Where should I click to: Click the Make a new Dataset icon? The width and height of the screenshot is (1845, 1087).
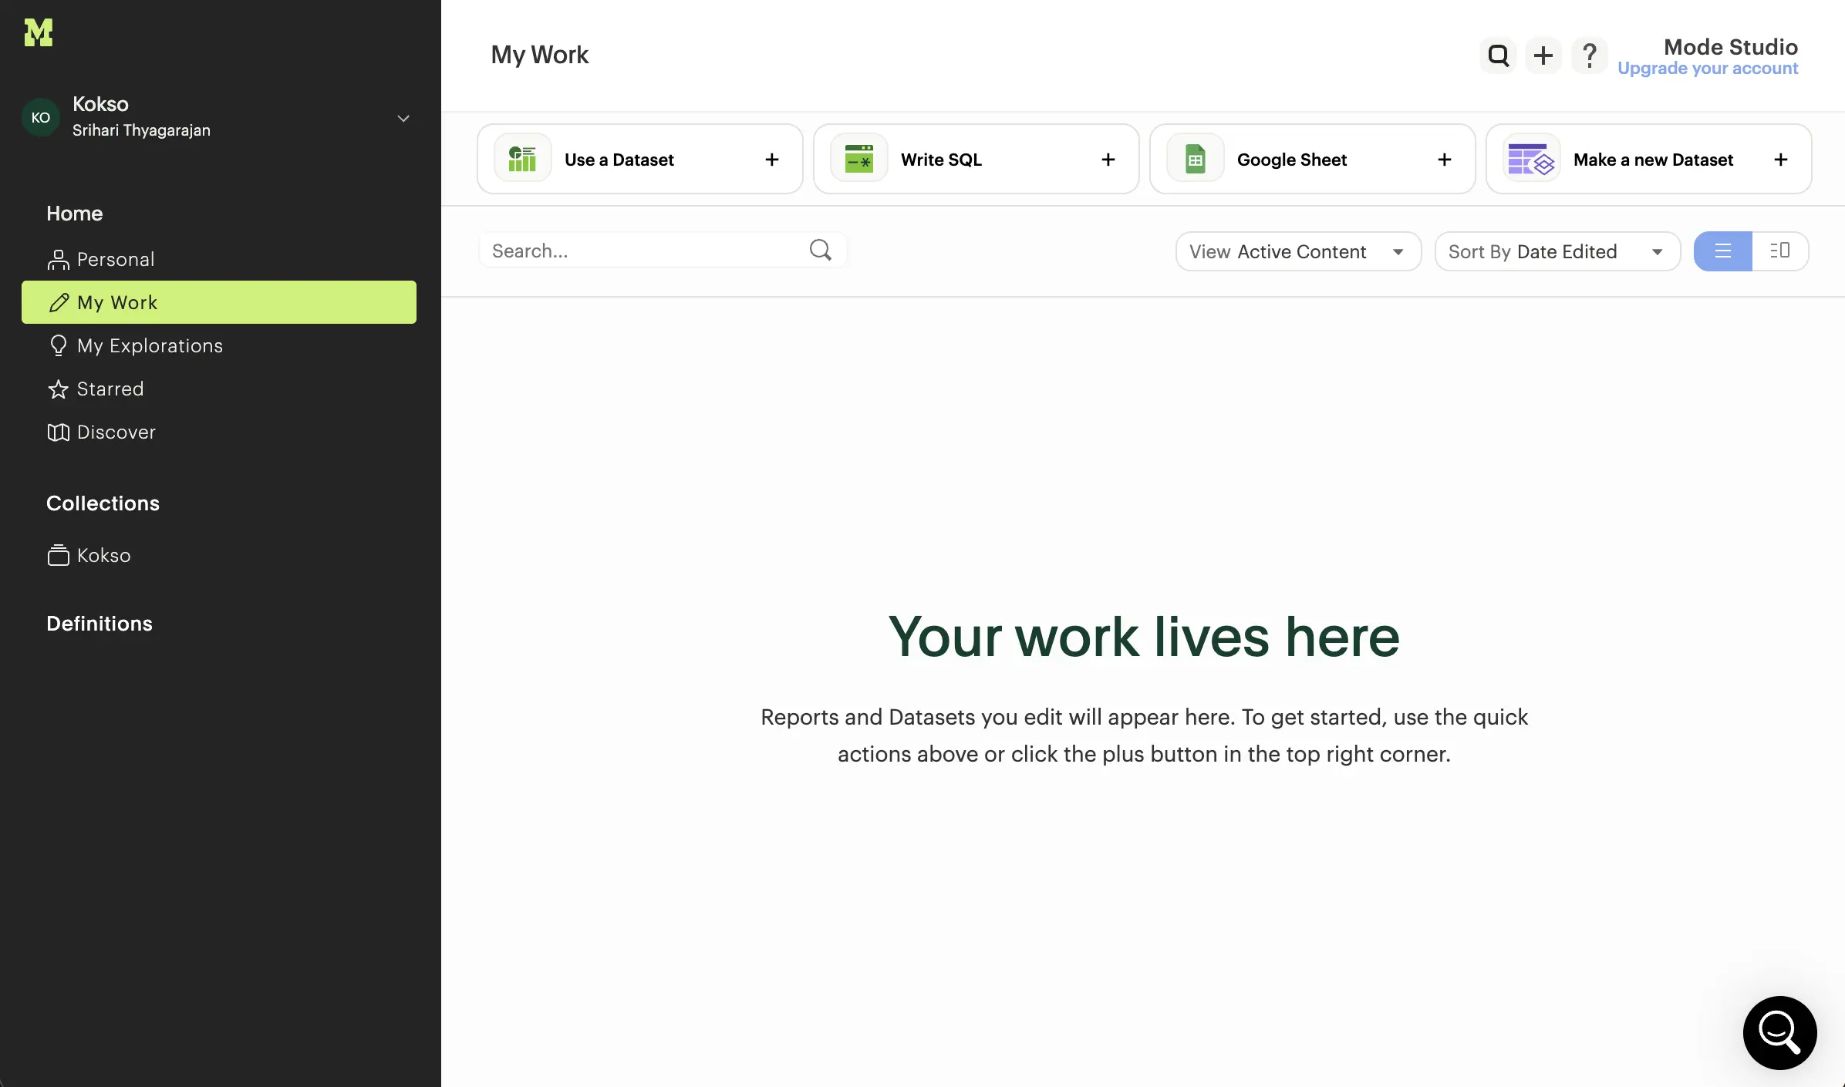pos(1531,159)
